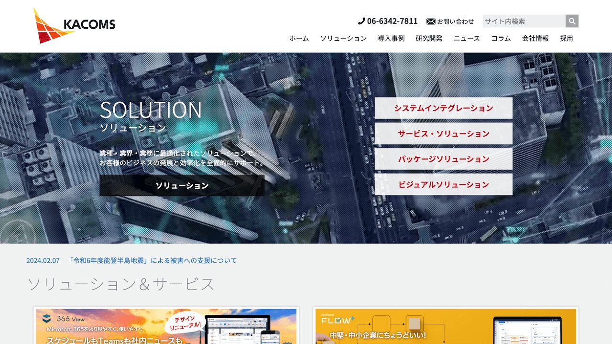Open the ソリューション navigation menu item
The height and width of the screenshot is (344, 612).
pos(344,38)
